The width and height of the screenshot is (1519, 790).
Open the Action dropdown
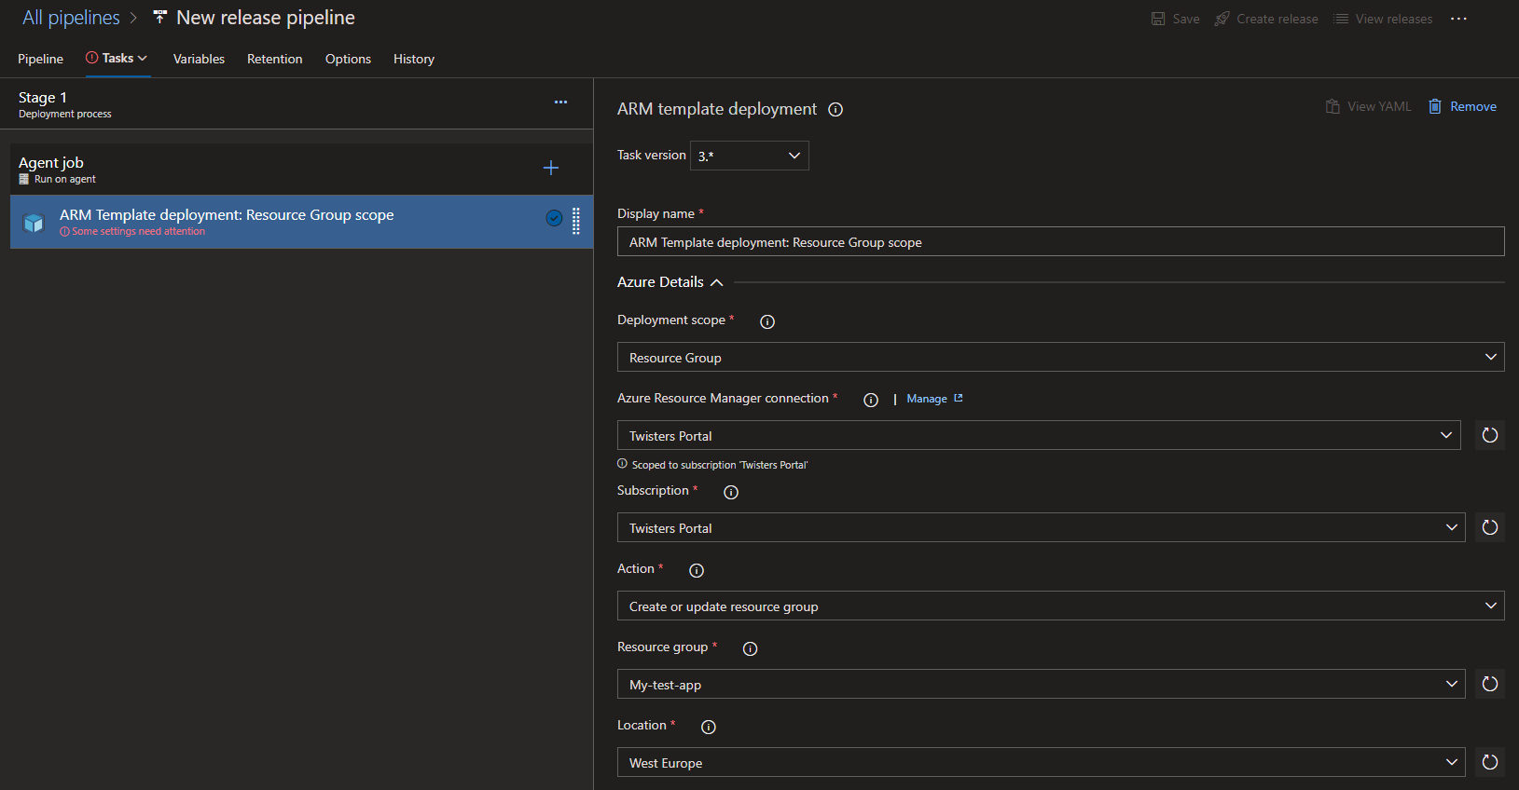(x=1059, y=606)
